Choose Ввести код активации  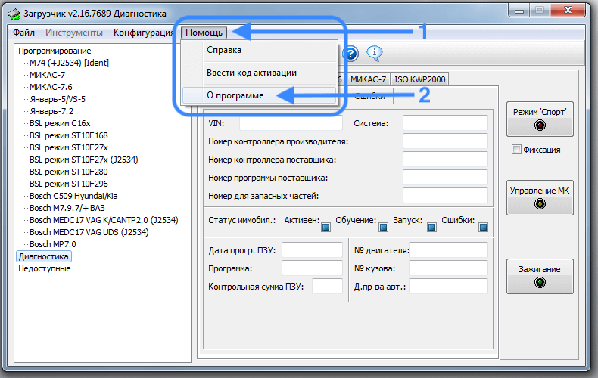pos(260,73)
